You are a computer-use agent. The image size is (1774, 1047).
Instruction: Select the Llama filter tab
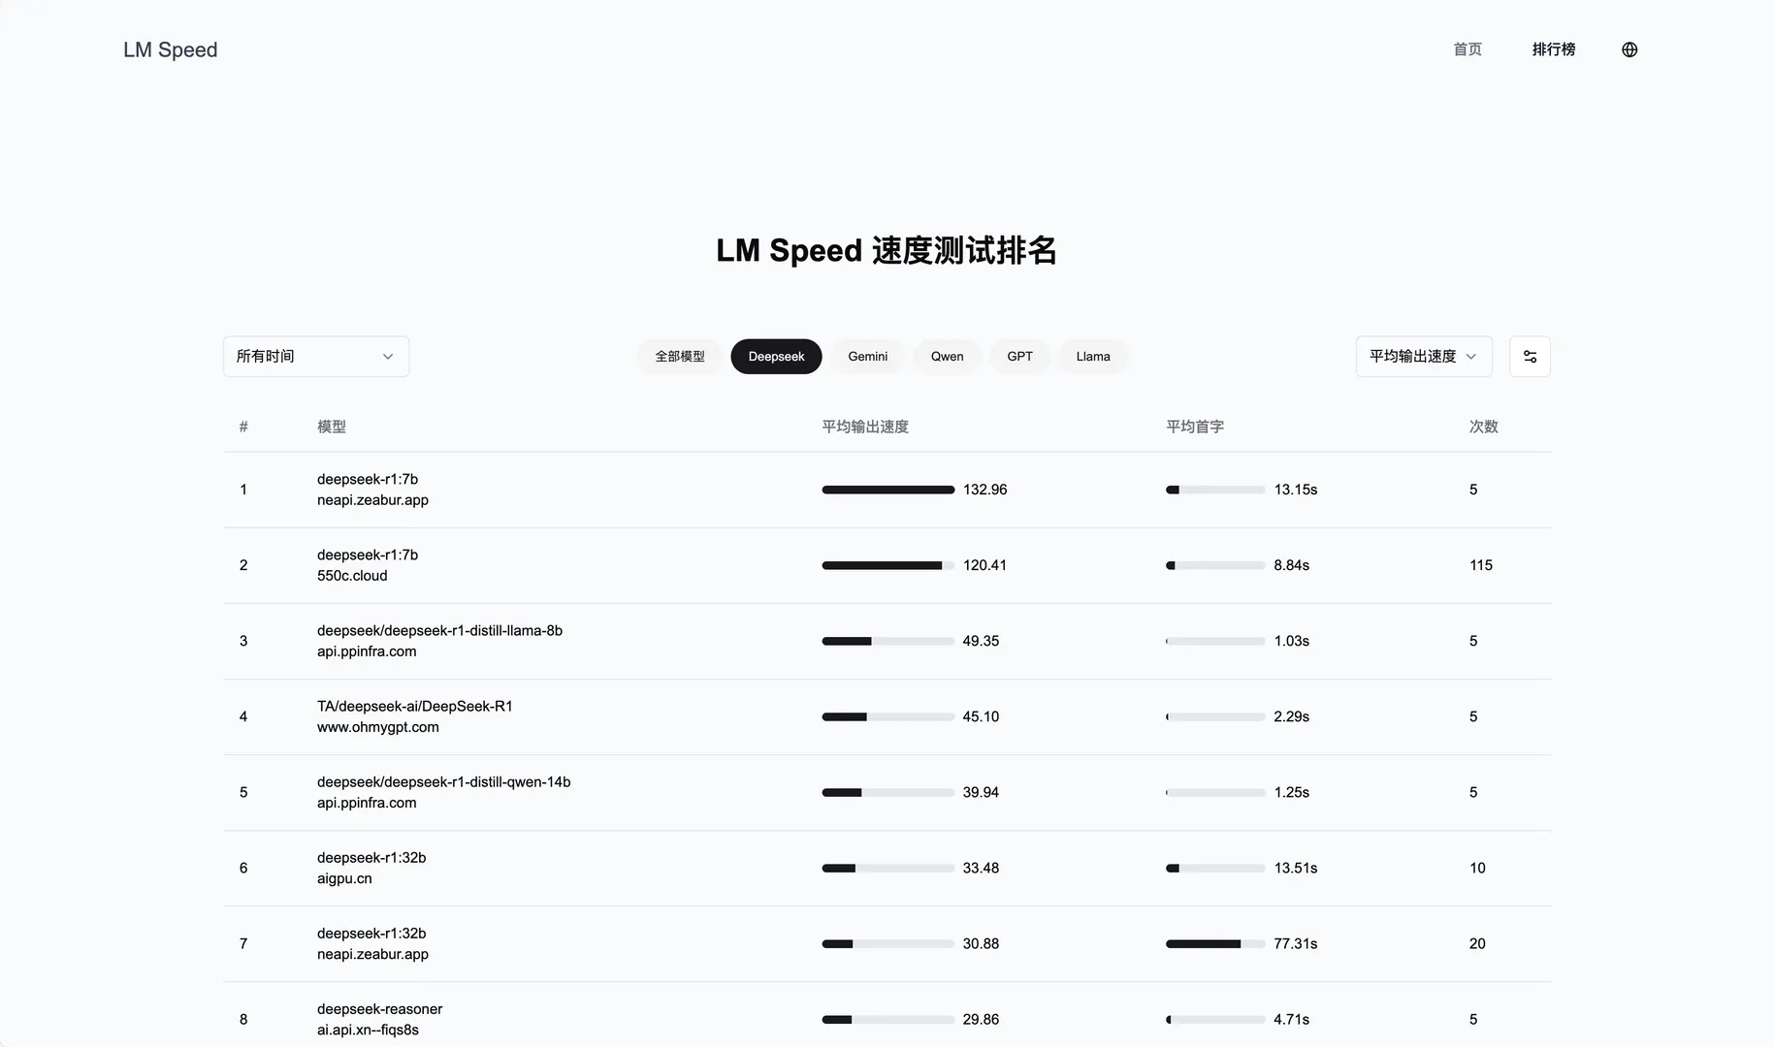click(1093, 357)
